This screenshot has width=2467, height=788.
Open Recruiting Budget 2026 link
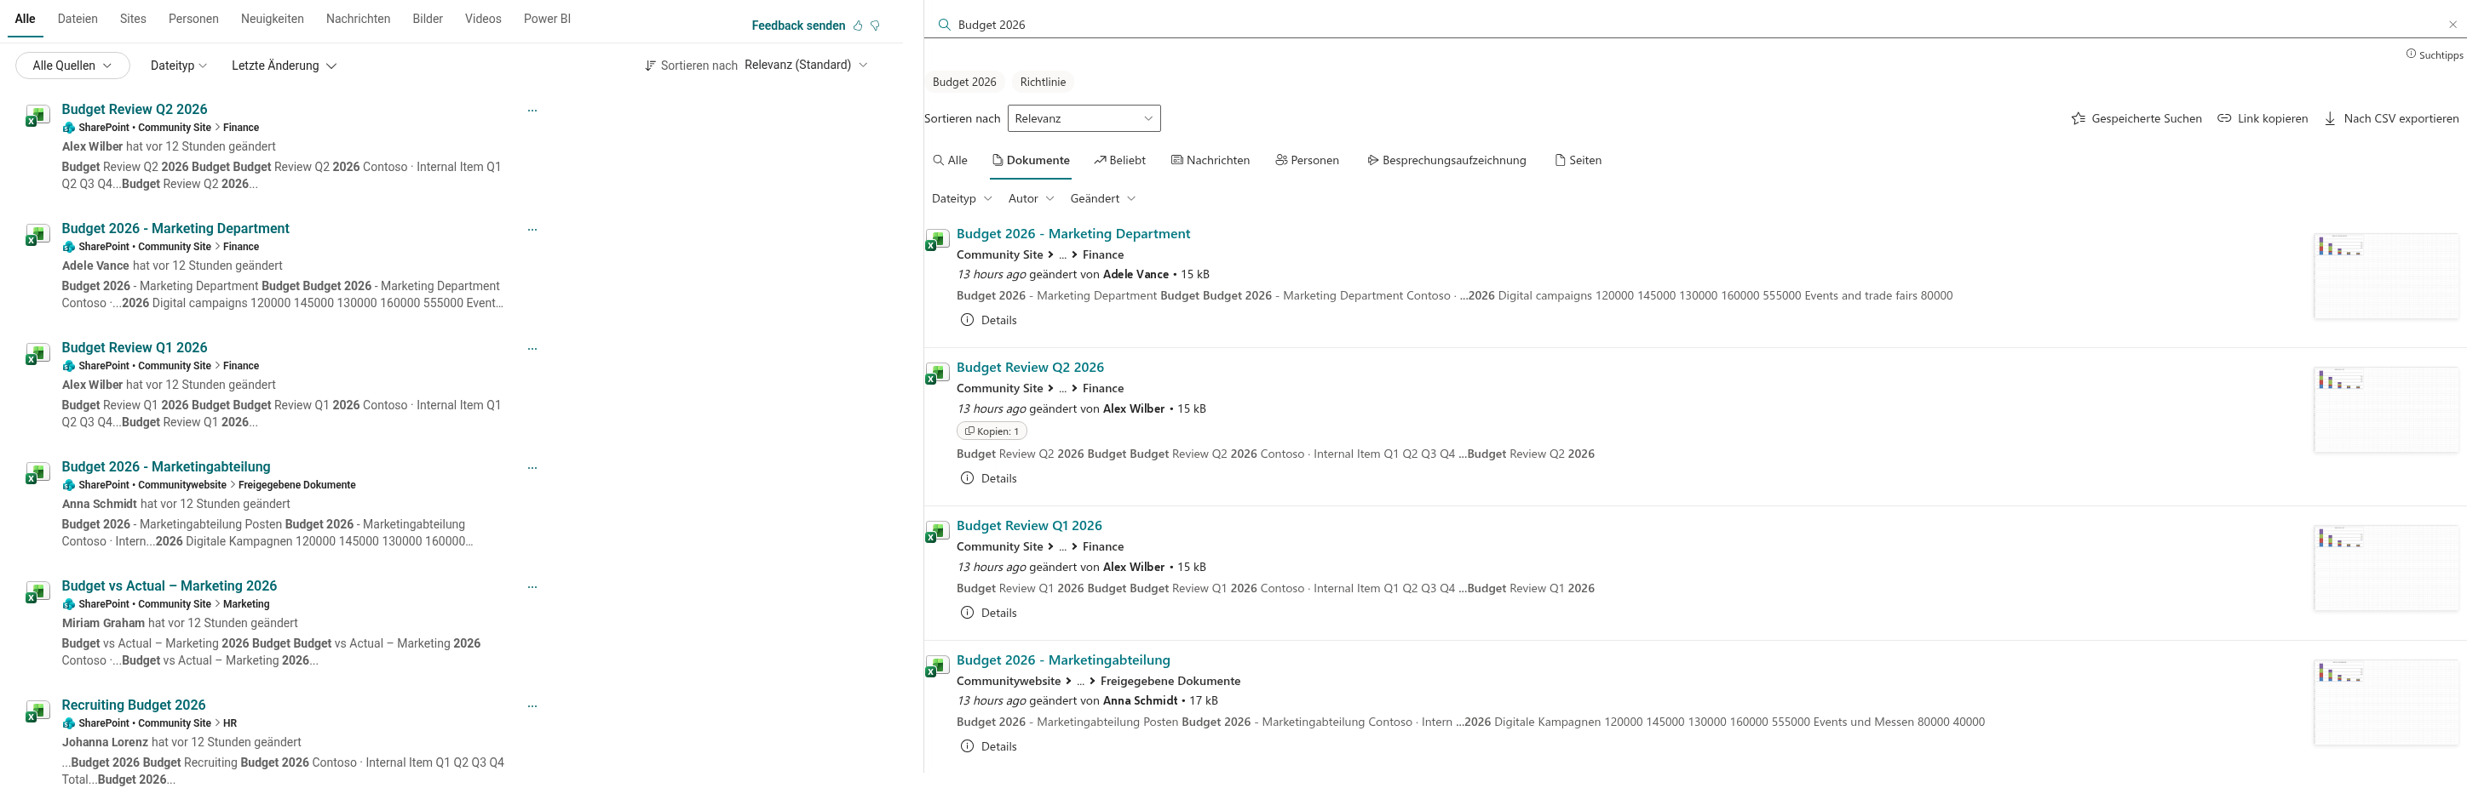tap(133, 705)
